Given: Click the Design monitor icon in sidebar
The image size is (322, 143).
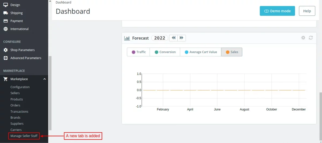Looking at the screenshot, I should (x=5, y=5).
